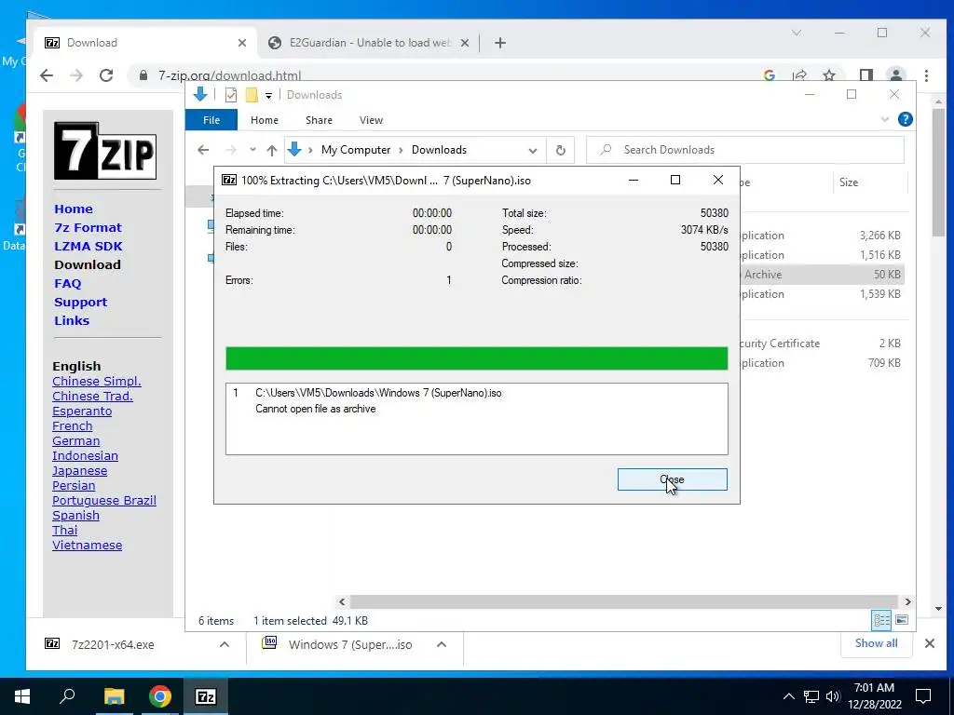
Task: Open options arrow for Windows 7 iso download
Action: [442, 644]
